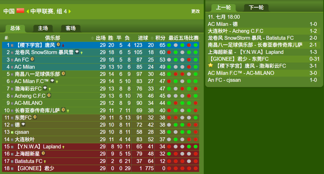
Task: Click status square next to cjssan
Action: click(12, 132)
